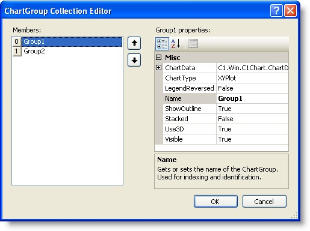Toggle the LegendReversed value False
Screen dimensions: 310x231
252,88
